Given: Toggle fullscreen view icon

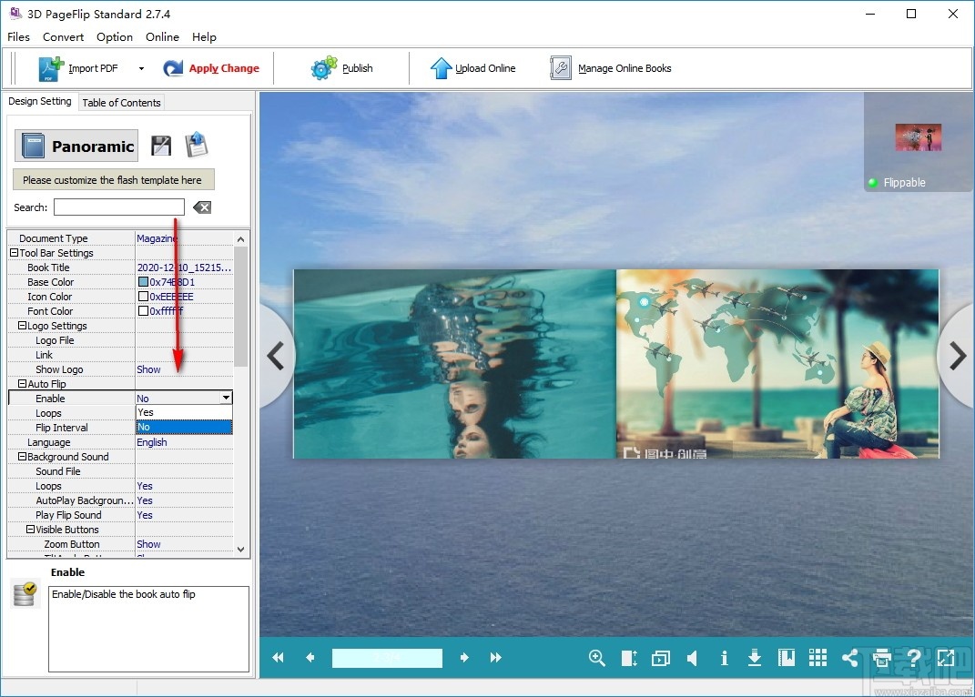Looking at the screenshot, I should click(946, 657).
